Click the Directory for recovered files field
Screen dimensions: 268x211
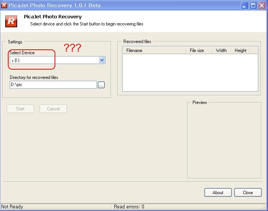pyautogui.click(x=53, y=85)
